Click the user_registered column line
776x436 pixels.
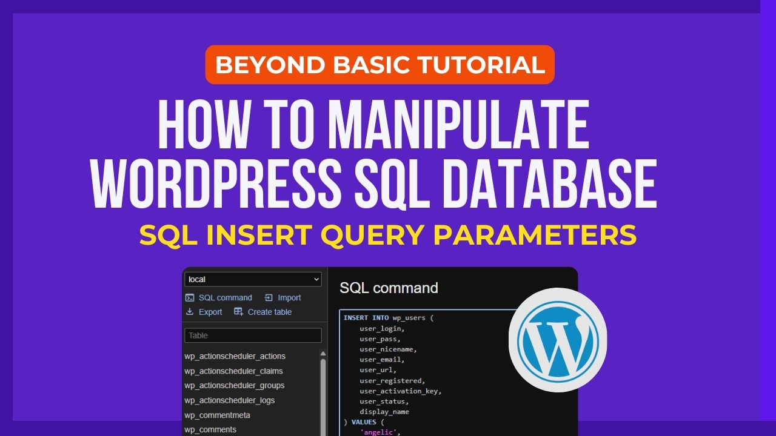click(x=392, y=381)
